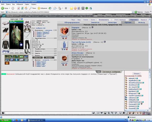Click inside the chat message input field
152x122 pixels.
[x=48, y=113]
